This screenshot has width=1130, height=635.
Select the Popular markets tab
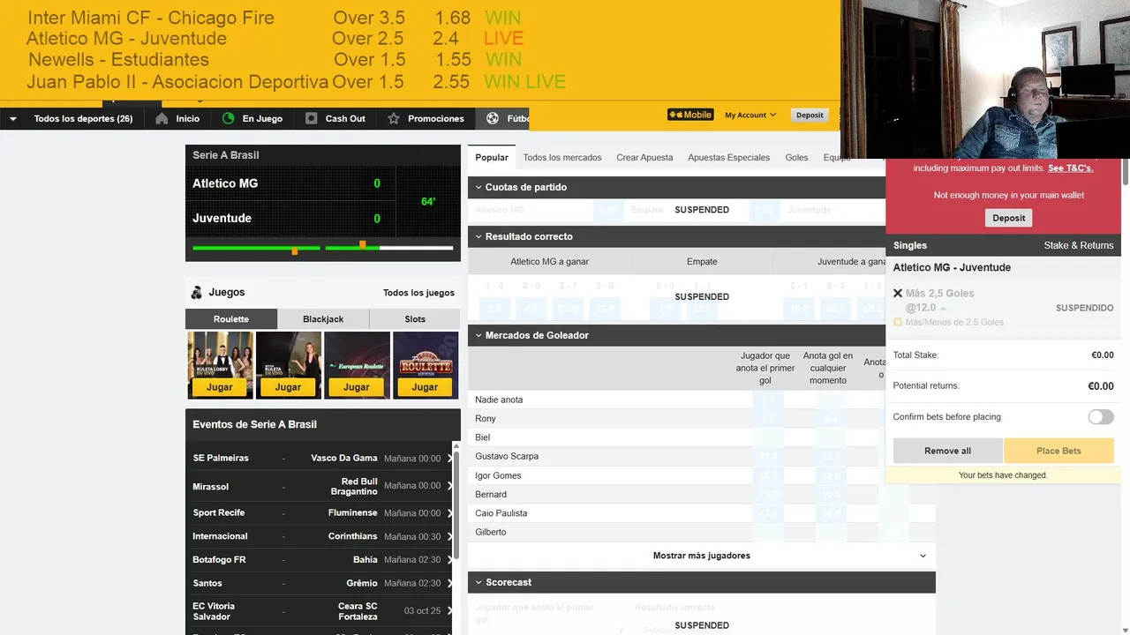pos(492,158)
